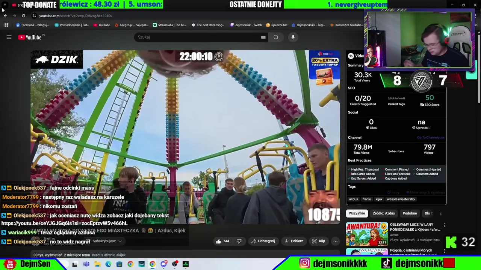The image size is (481, 270).
Task: Open the SpeechChat bookmark
Action: [277, 25]
